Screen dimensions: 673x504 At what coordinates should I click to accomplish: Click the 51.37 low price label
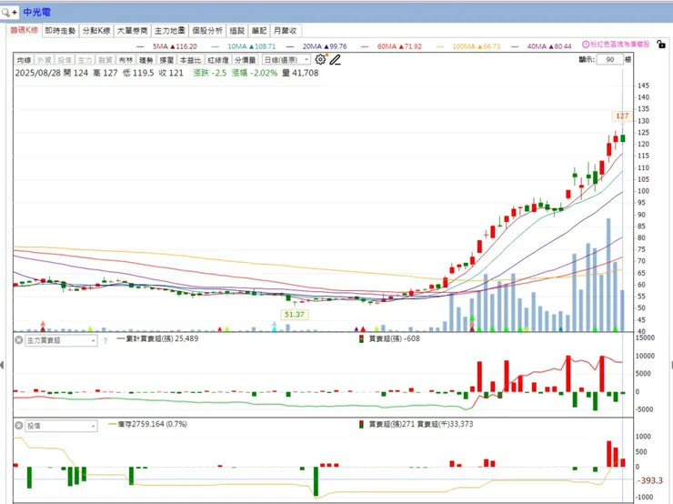[x=294, y=314]
